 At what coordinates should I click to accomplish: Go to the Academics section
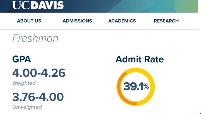coord(122,21)
